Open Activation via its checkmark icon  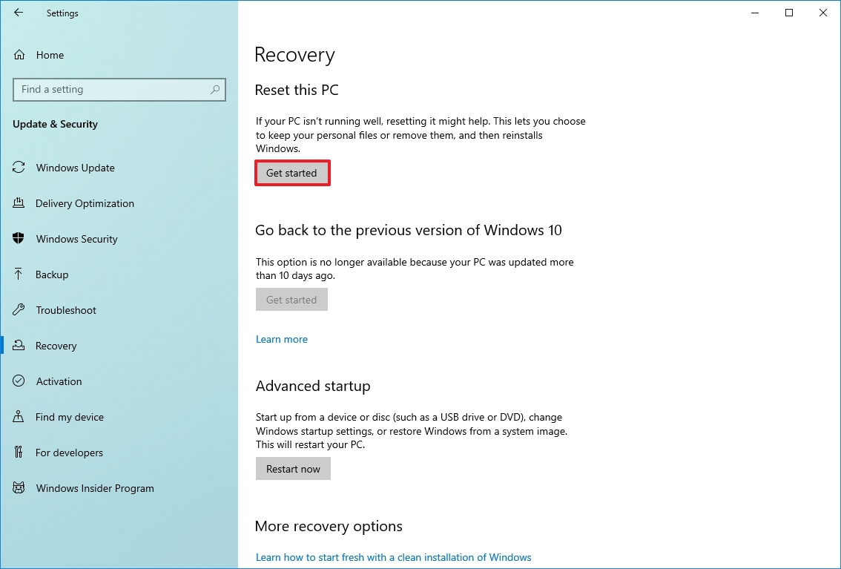click(x=18, y=381)
